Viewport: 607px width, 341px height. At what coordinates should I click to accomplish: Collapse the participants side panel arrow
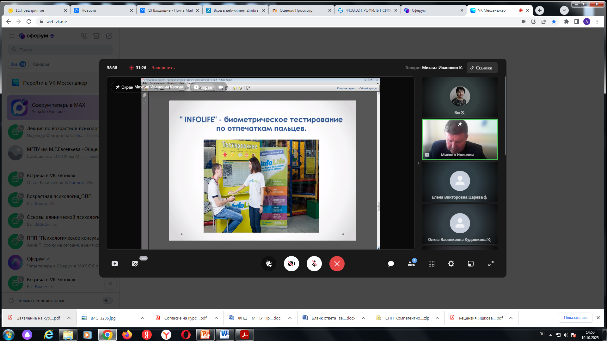[418, 163]
